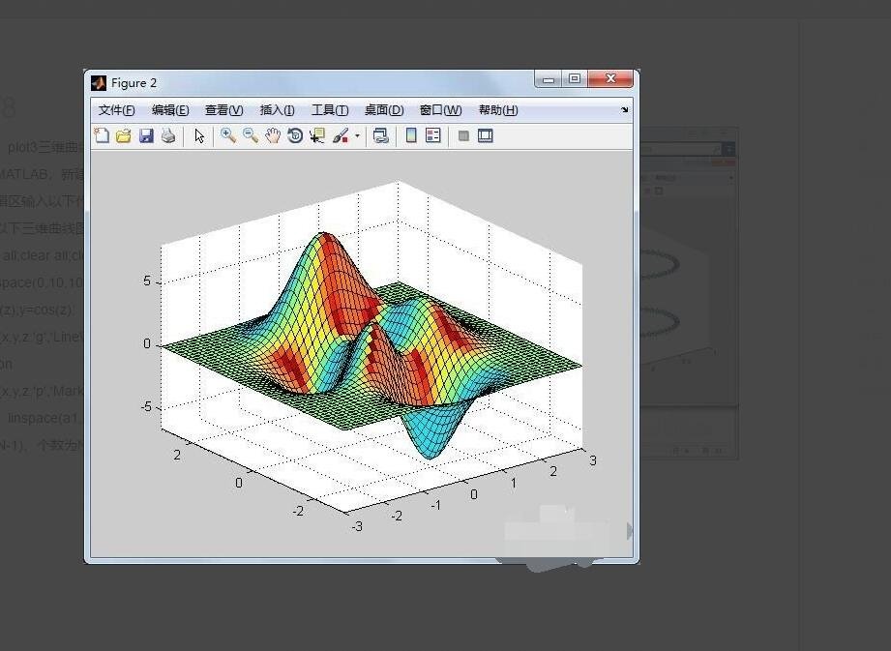Select the Data Cursor tool
This screenshot has width=891, height=651.
tap(317, 136)
